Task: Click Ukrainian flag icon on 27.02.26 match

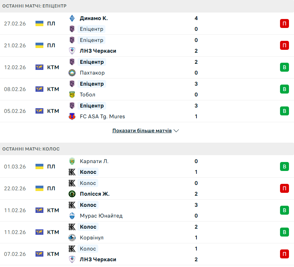Action: click(x=39, y=24)
